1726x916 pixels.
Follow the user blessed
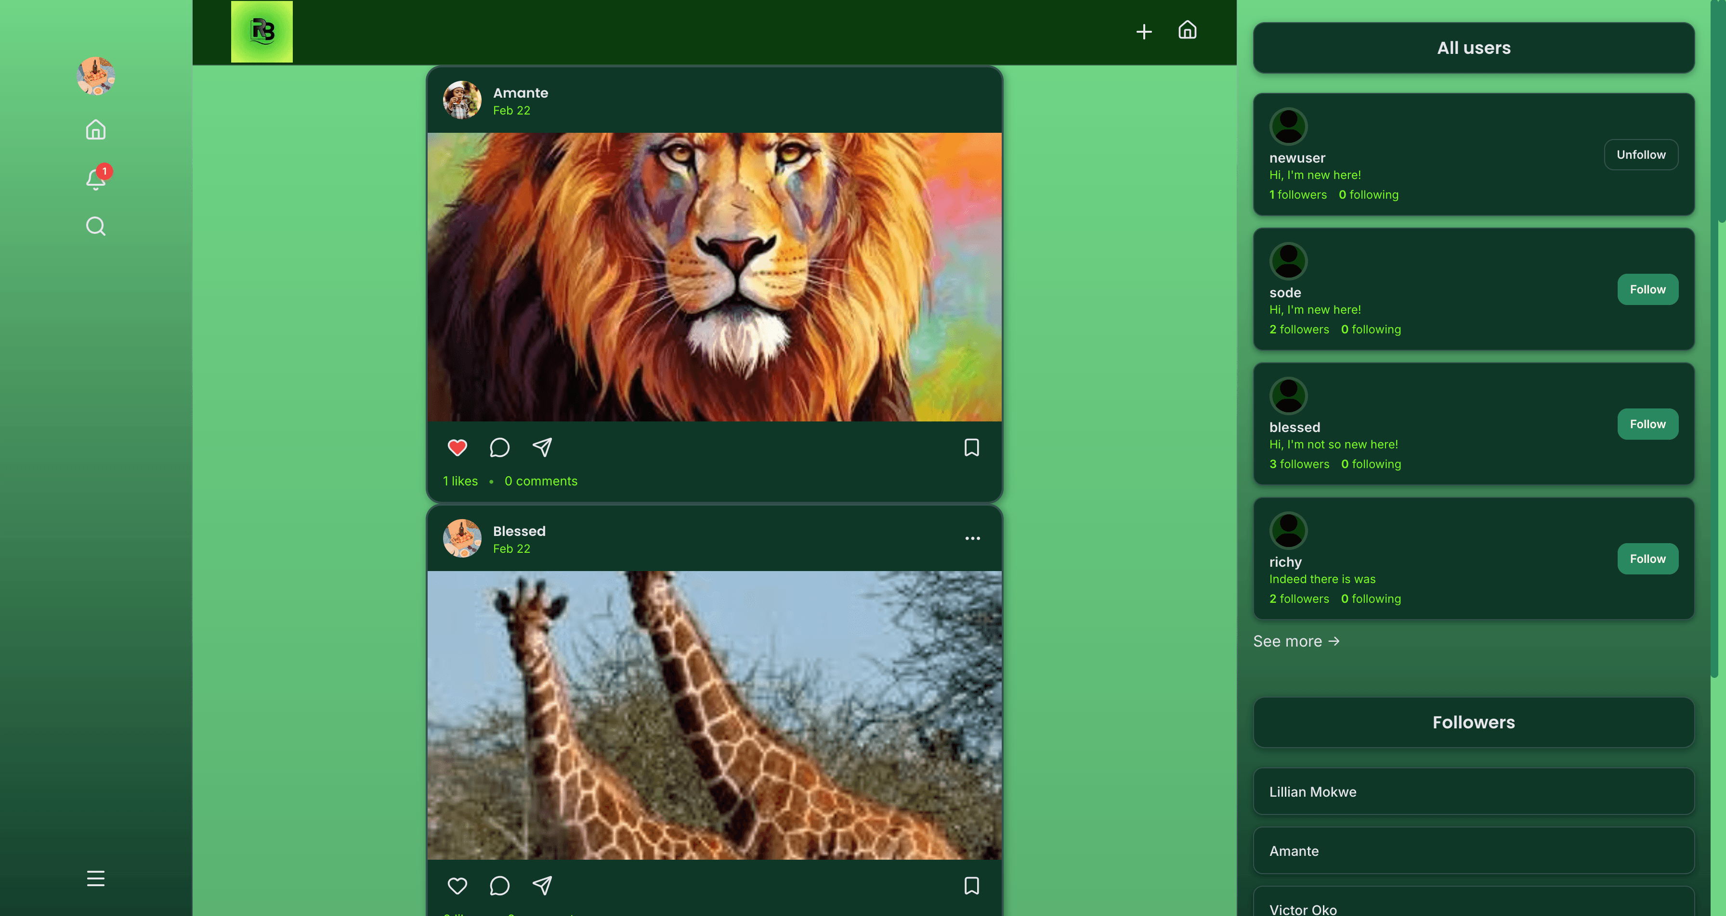pos(1648,424)
